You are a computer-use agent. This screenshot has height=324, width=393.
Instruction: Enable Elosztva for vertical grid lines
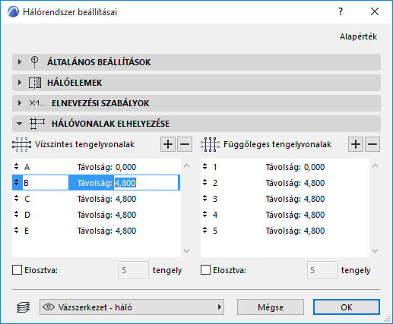point(205,270)
